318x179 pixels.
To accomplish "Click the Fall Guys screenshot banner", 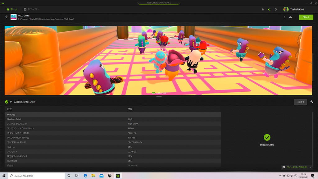I will point(158,60).
